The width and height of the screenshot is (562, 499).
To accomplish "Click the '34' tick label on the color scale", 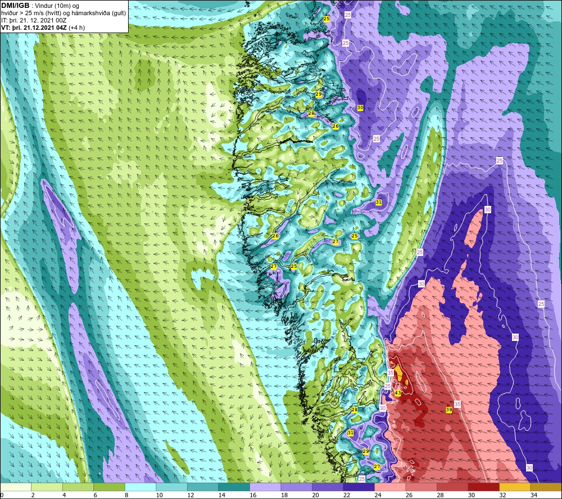I will 533,496.
